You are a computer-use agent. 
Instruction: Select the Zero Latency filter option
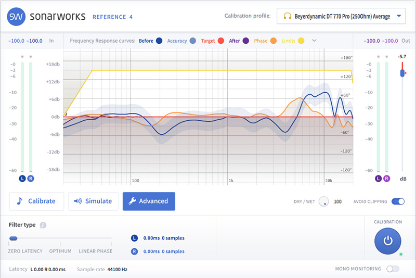pos(25,251)
